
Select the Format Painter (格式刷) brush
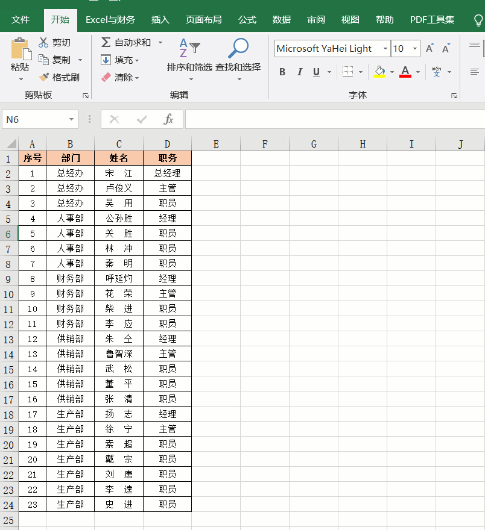(x=43, y=78)
